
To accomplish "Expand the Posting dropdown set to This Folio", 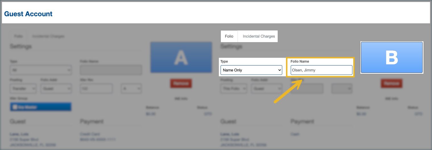I will tap(233, 89).
